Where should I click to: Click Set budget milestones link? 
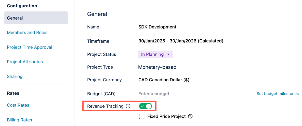(x=278, y=94)
